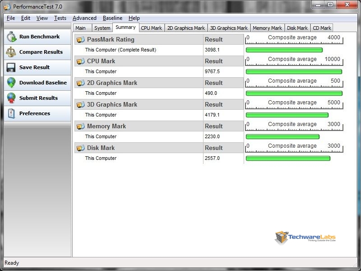Click the Disk Mark green result bar

click(x=288, y=159)
